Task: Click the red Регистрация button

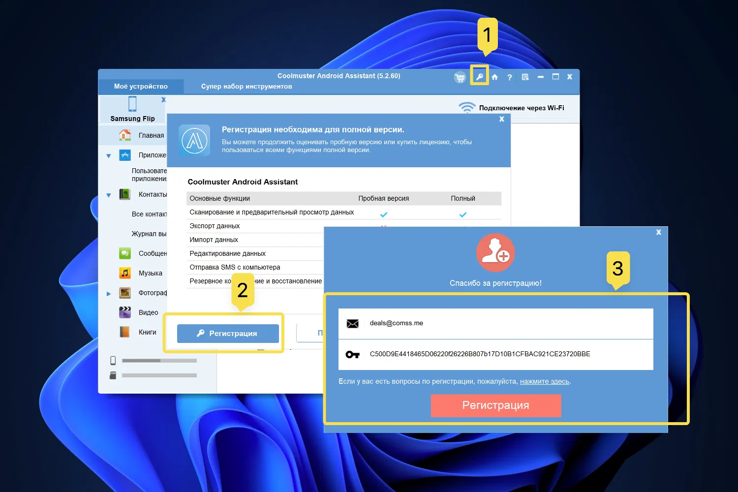Action: click(x=496, y=405)
